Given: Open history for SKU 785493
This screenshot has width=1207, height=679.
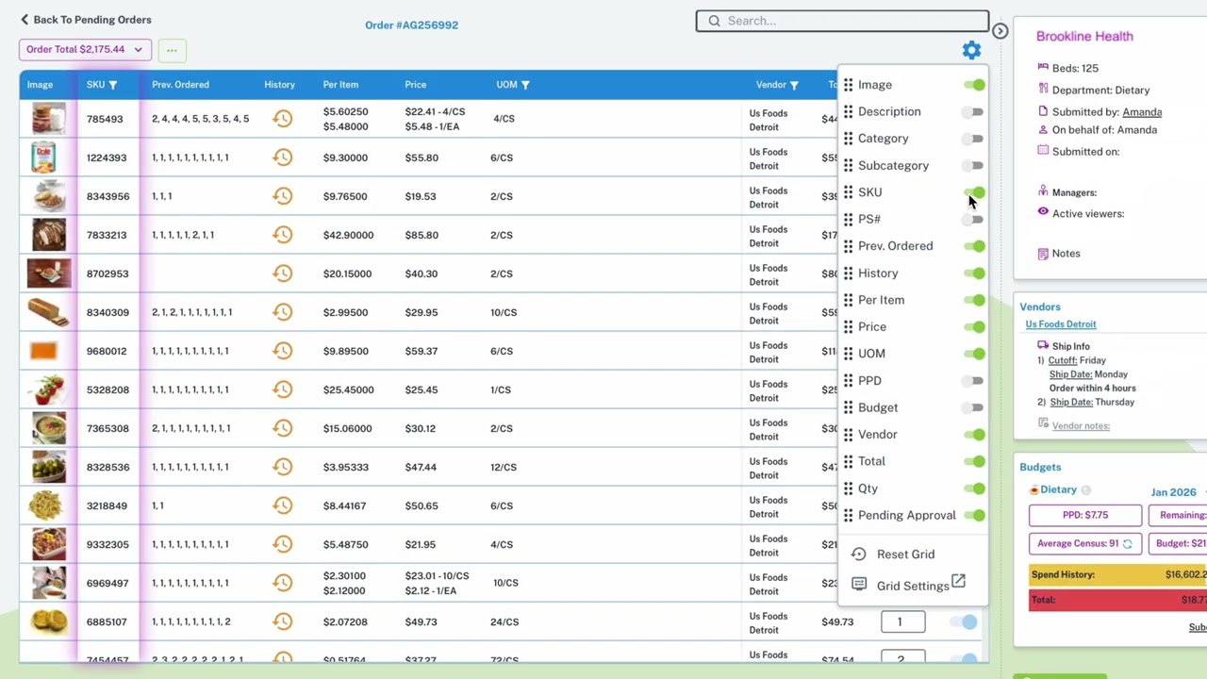Looking at the screenshot, I should click(x=282, y=119).
